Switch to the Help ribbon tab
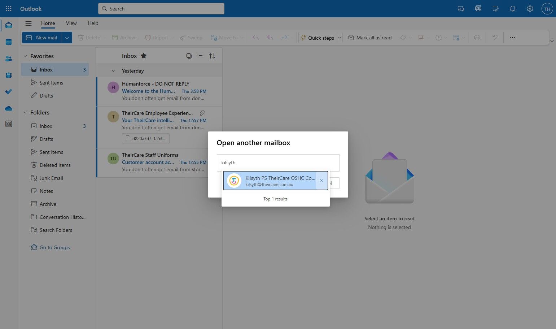The height and width of the screenshot is (329, 556). (x=93, y=23)
